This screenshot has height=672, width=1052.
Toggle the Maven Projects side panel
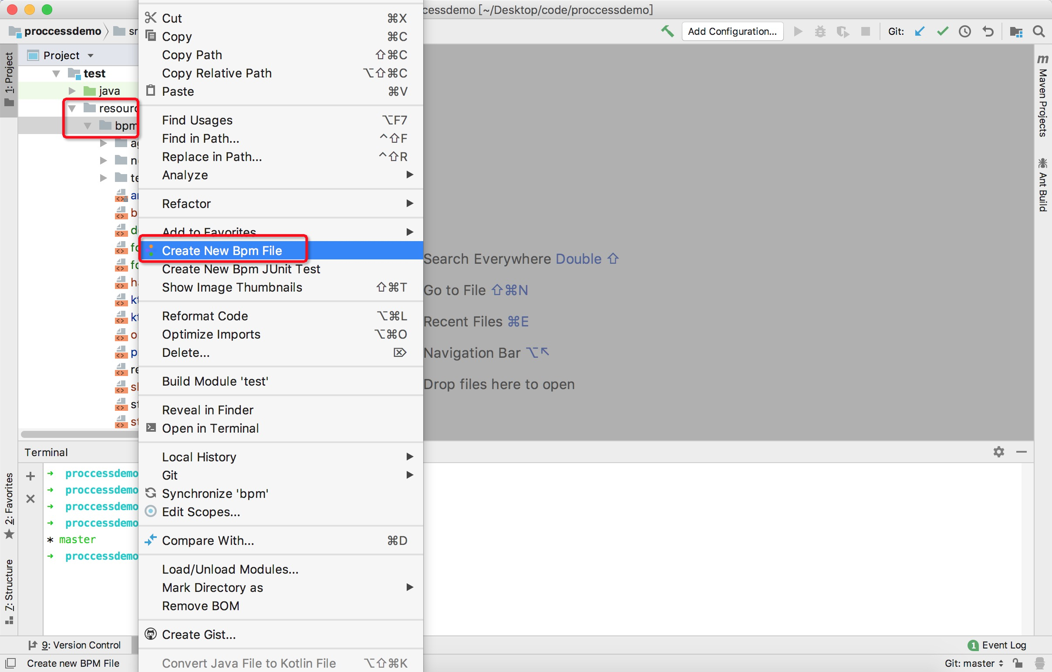(1043, 96)
